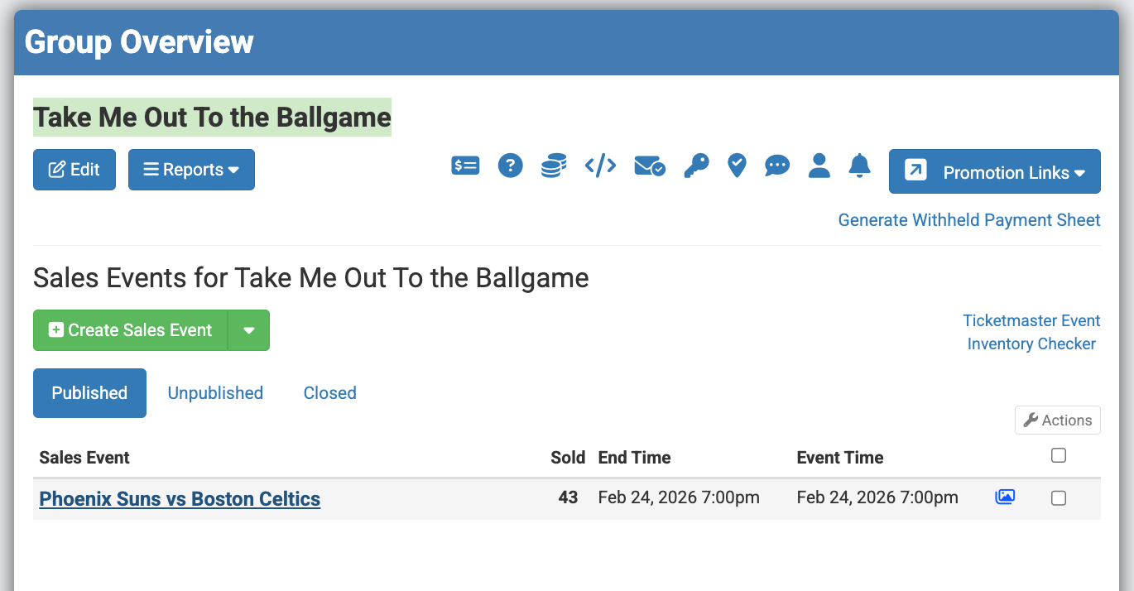
Task: Click the image icon in Phoenix Suns row
Action: click(x=1005, y=497)
